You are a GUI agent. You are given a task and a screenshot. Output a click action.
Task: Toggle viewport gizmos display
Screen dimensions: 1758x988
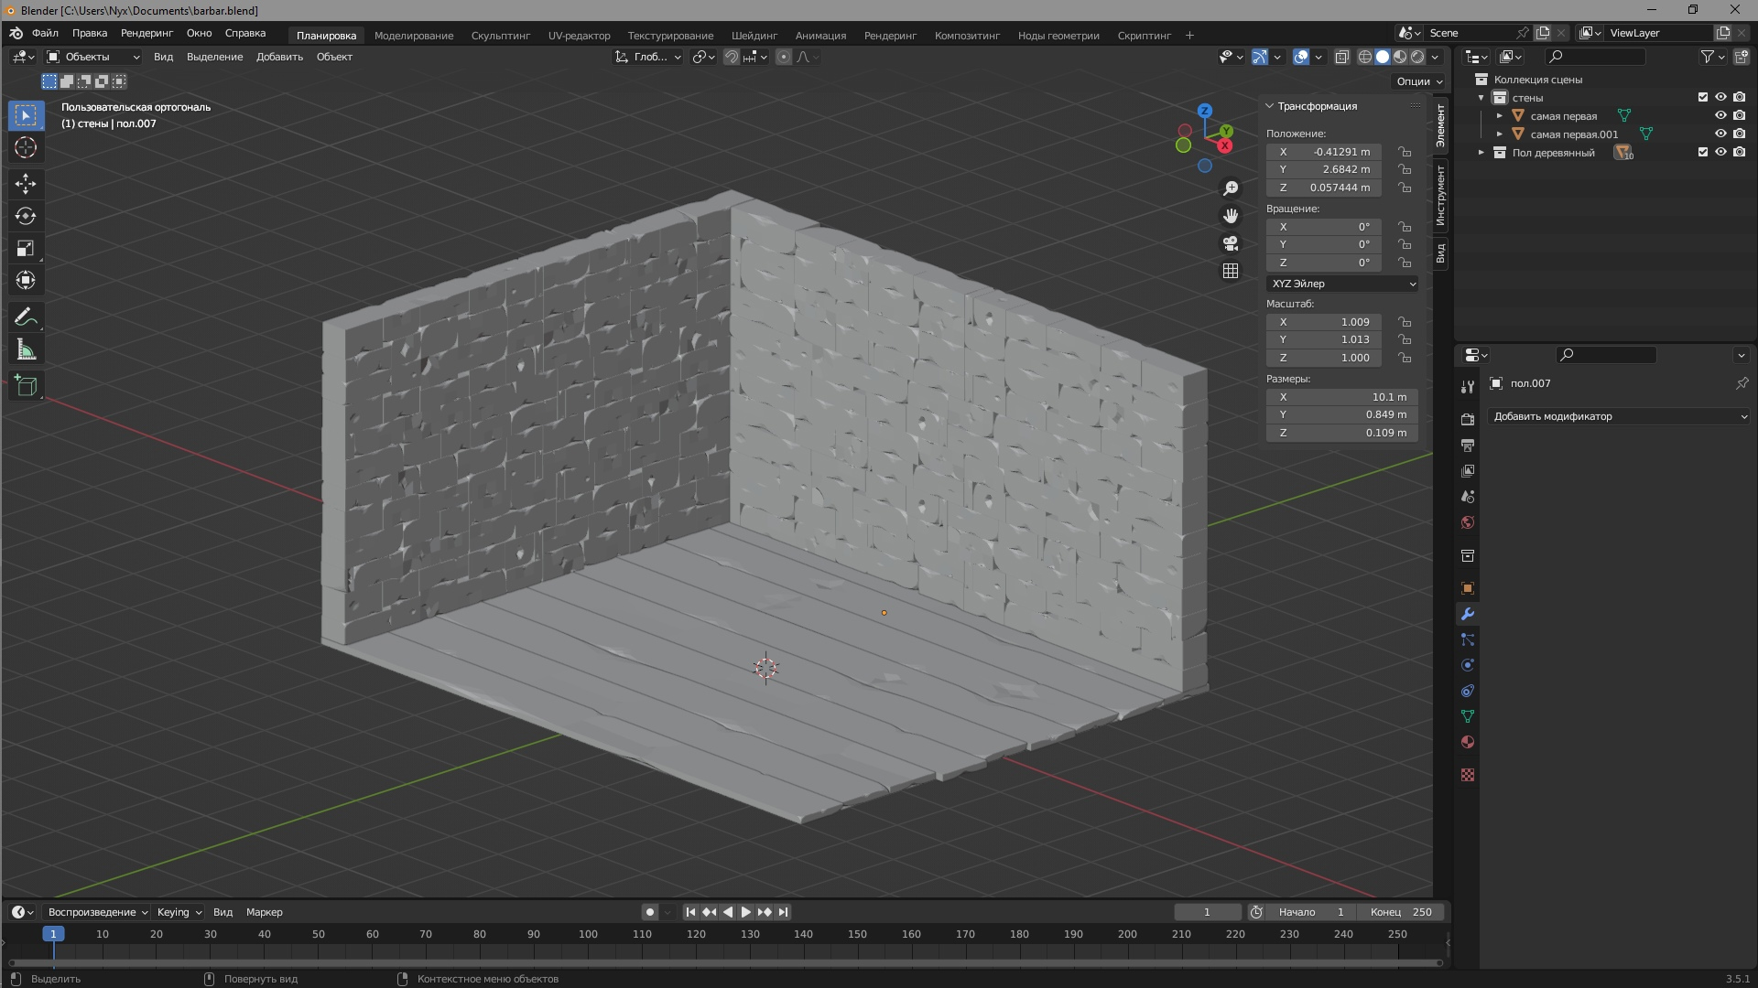(x=1260, y=57)
